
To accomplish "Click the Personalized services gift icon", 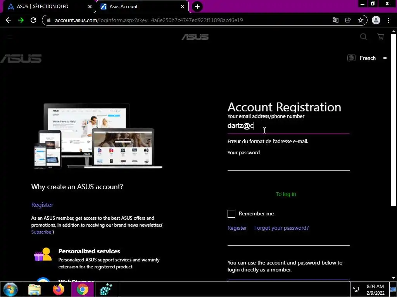I will [43, 254].
